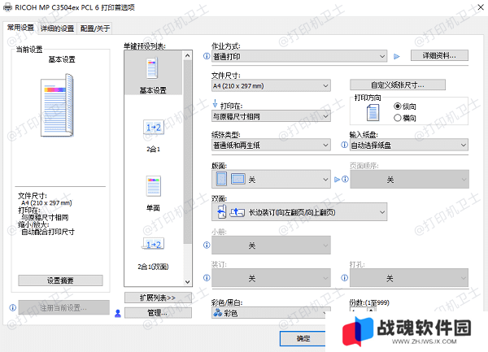Expand the 输入纸盘 dropdown

click(x=409, y=145)
